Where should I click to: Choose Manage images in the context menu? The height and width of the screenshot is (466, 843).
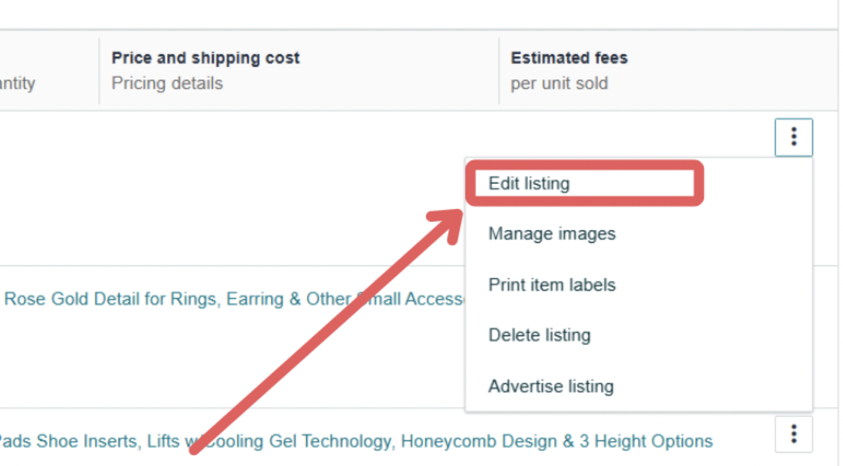click(x=552, y=234)
